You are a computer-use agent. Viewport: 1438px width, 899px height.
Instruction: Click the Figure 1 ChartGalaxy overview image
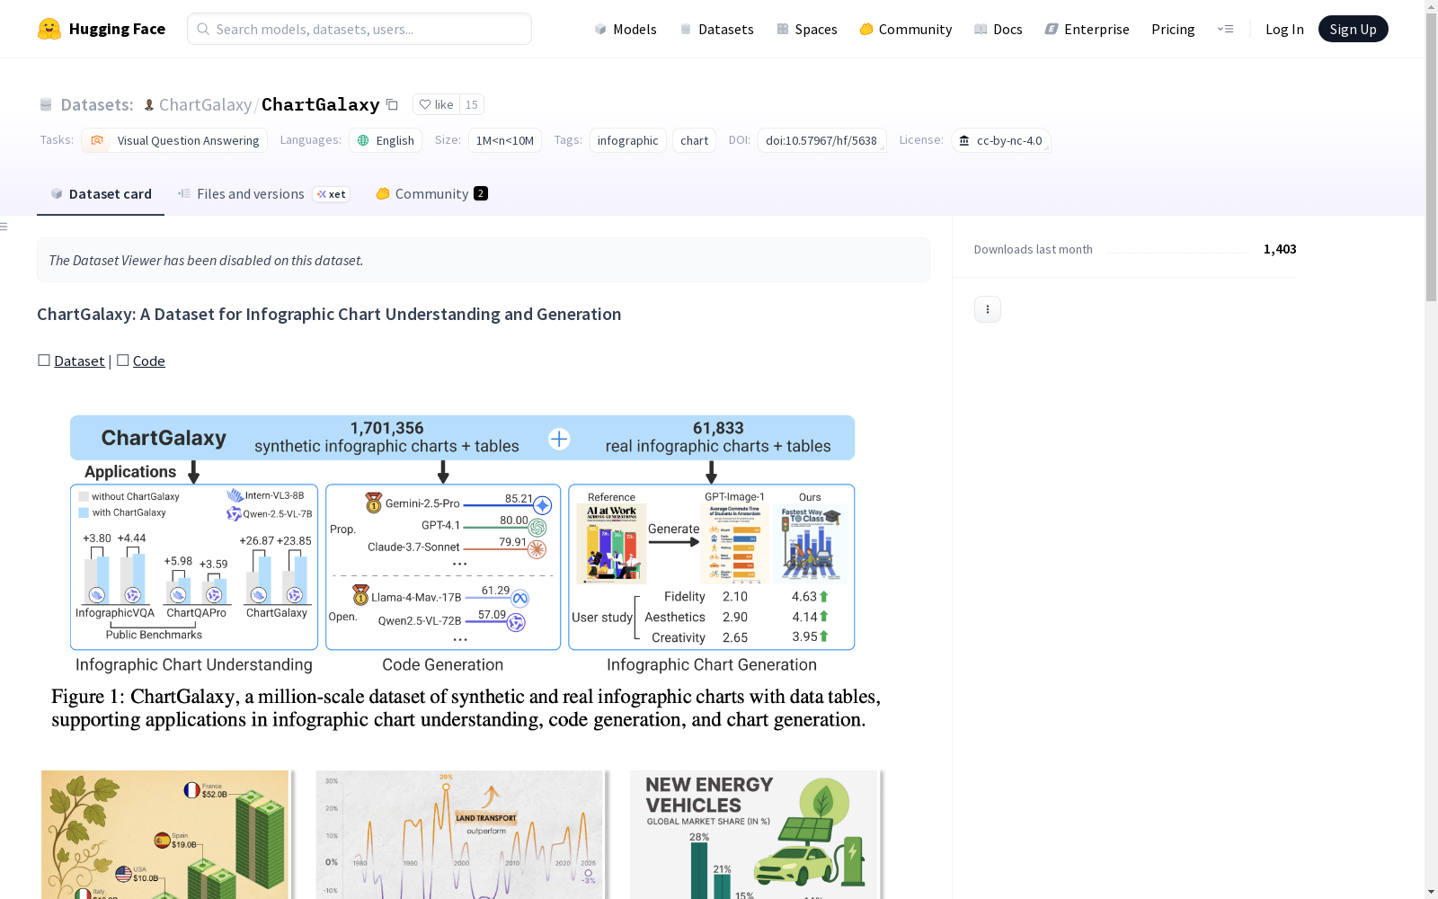463,573
